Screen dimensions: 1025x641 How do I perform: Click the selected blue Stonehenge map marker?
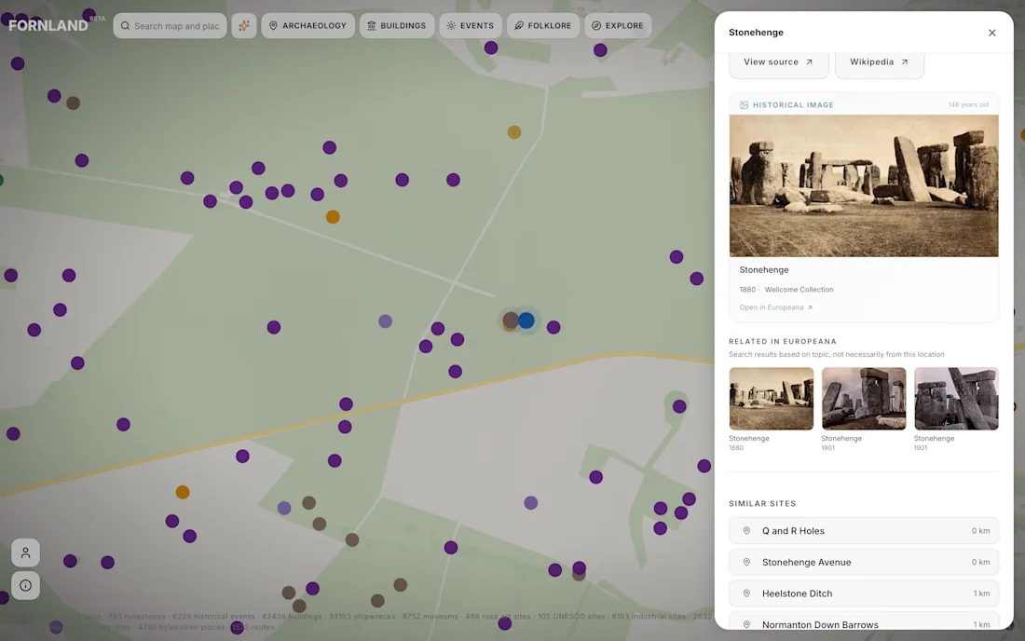tap(526, 320)
